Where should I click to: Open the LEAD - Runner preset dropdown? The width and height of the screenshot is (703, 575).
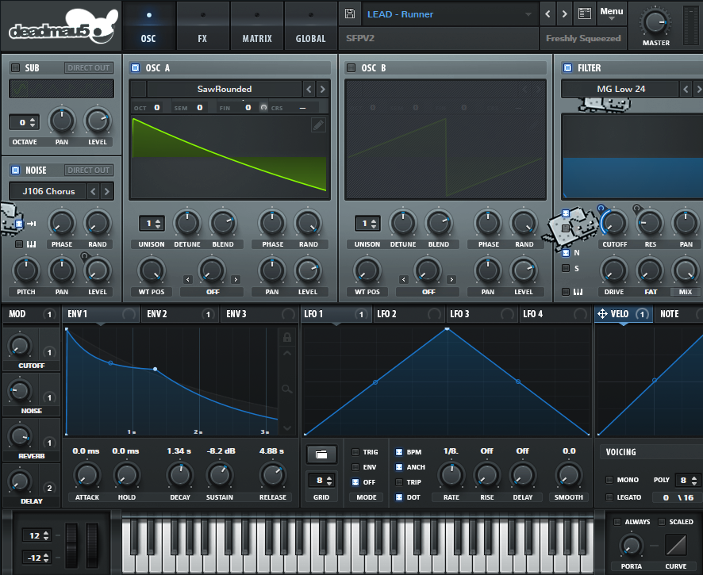[x=450, y=14]
